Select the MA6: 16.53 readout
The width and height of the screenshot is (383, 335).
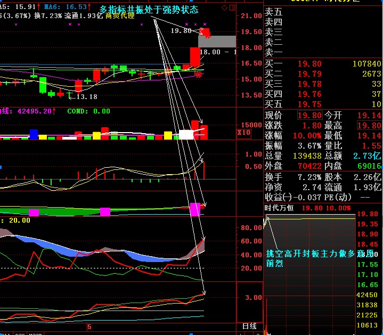65,6
